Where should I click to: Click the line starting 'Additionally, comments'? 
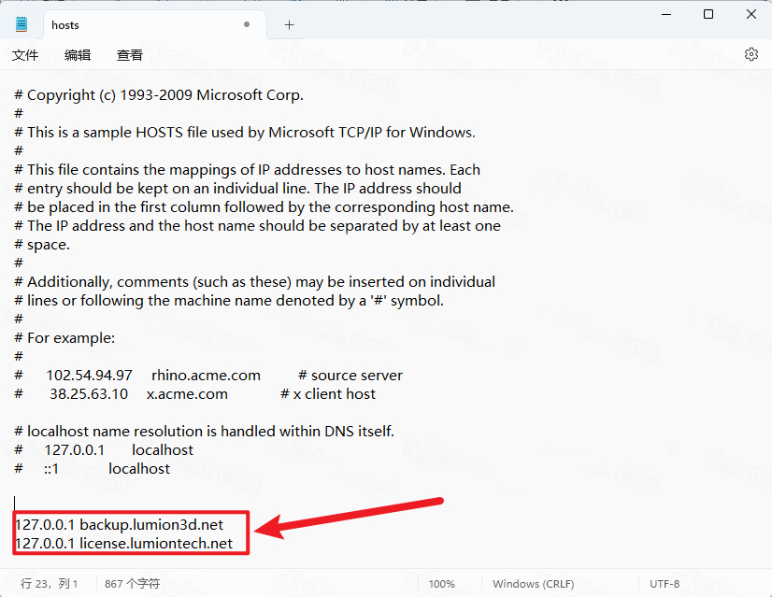pos(254,282)
